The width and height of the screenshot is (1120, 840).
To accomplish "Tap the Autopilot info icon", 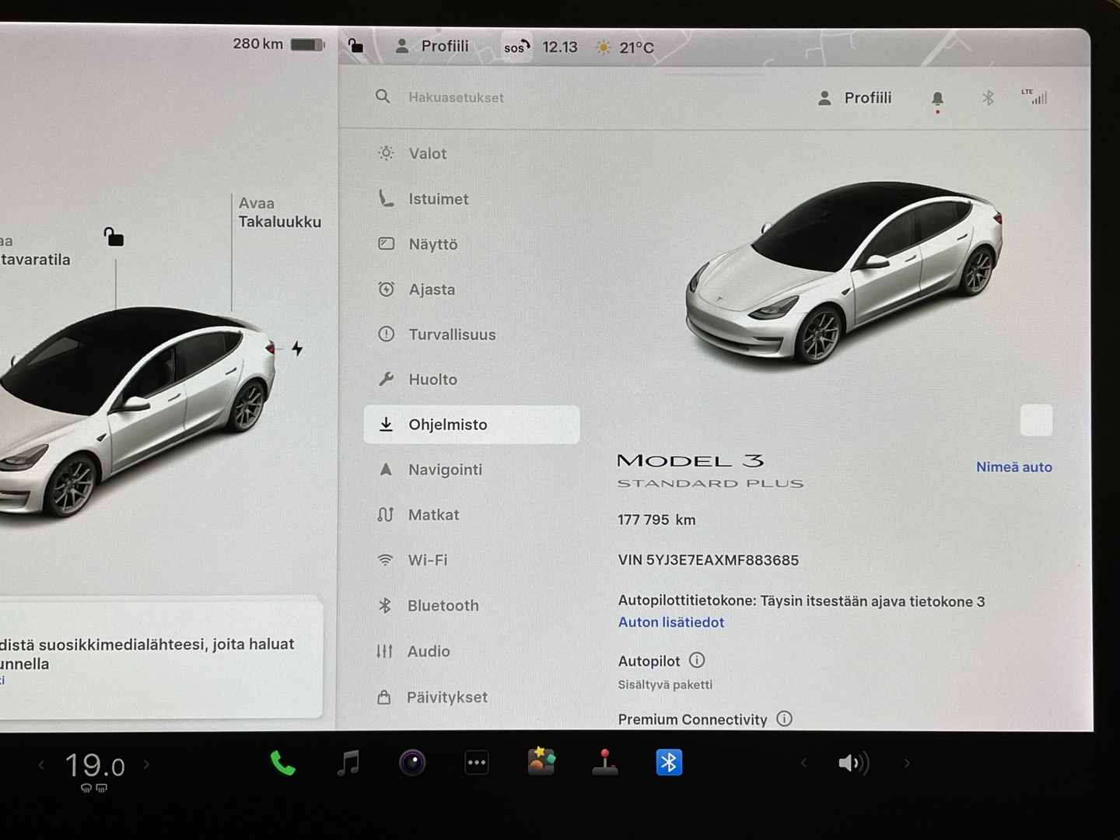I will [697, 660].
